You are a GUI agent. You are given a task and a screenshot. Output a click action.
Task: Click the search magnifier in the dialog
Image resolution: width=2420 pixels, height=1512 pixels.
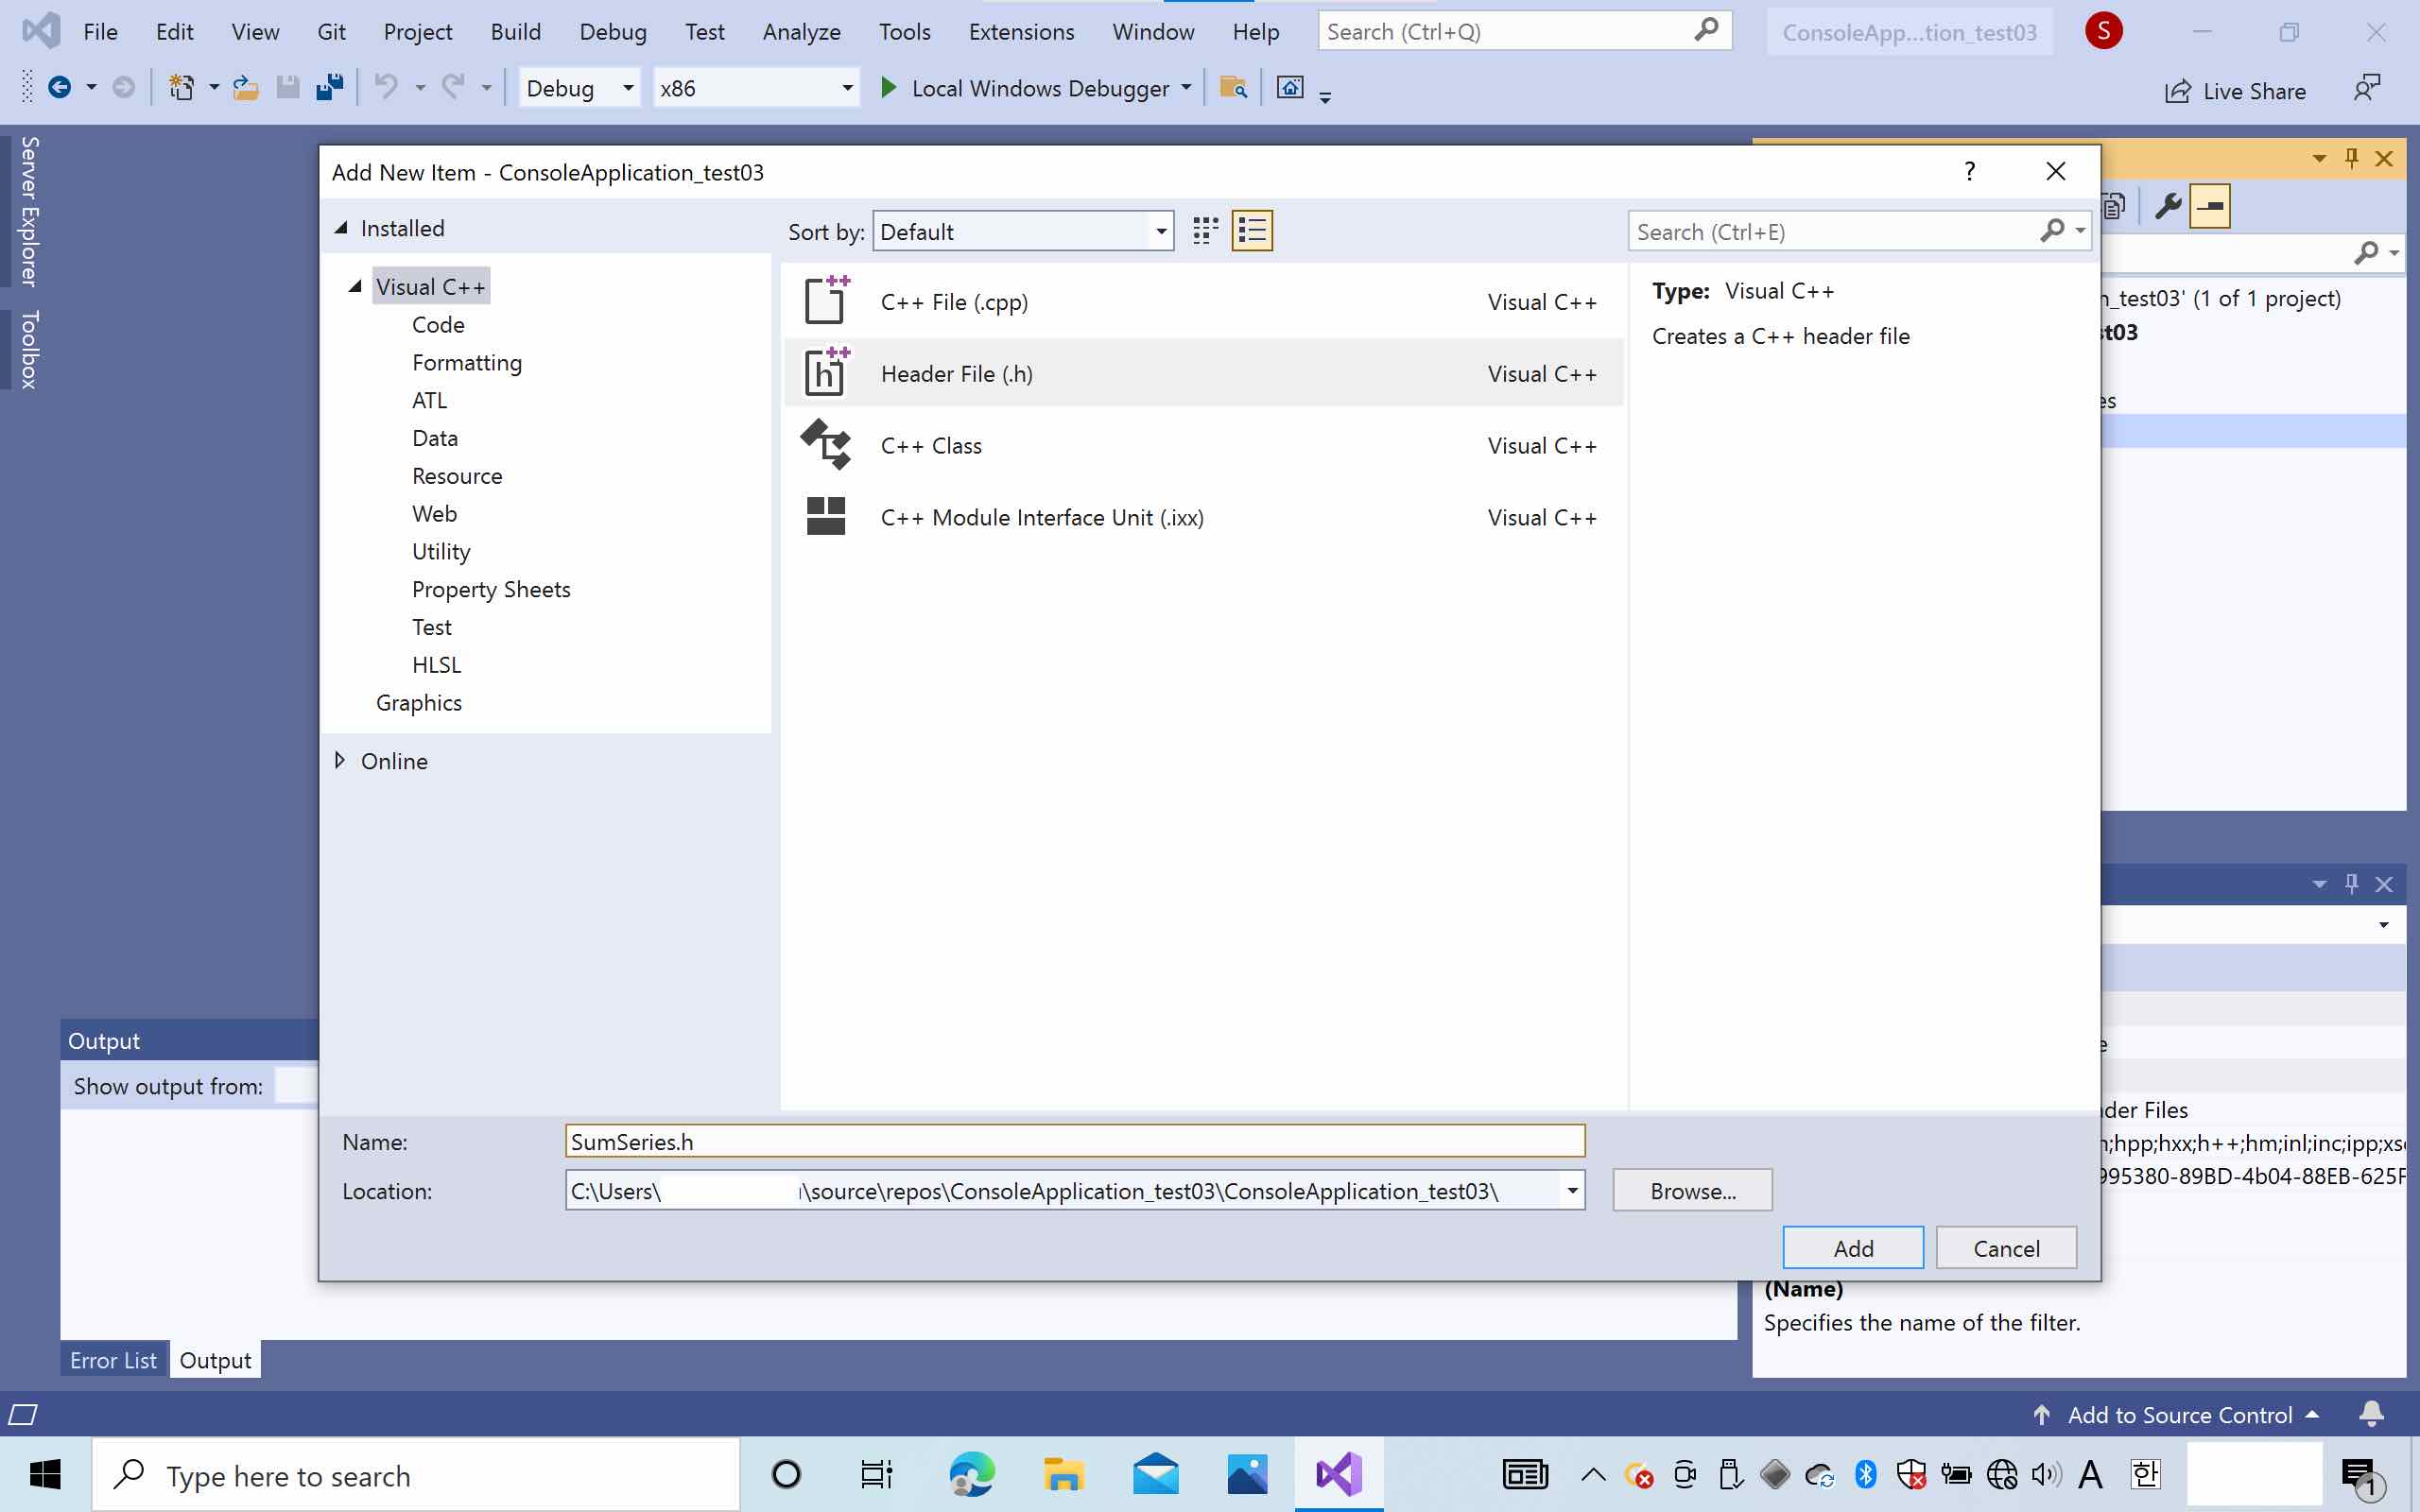tap(2055, 231)
